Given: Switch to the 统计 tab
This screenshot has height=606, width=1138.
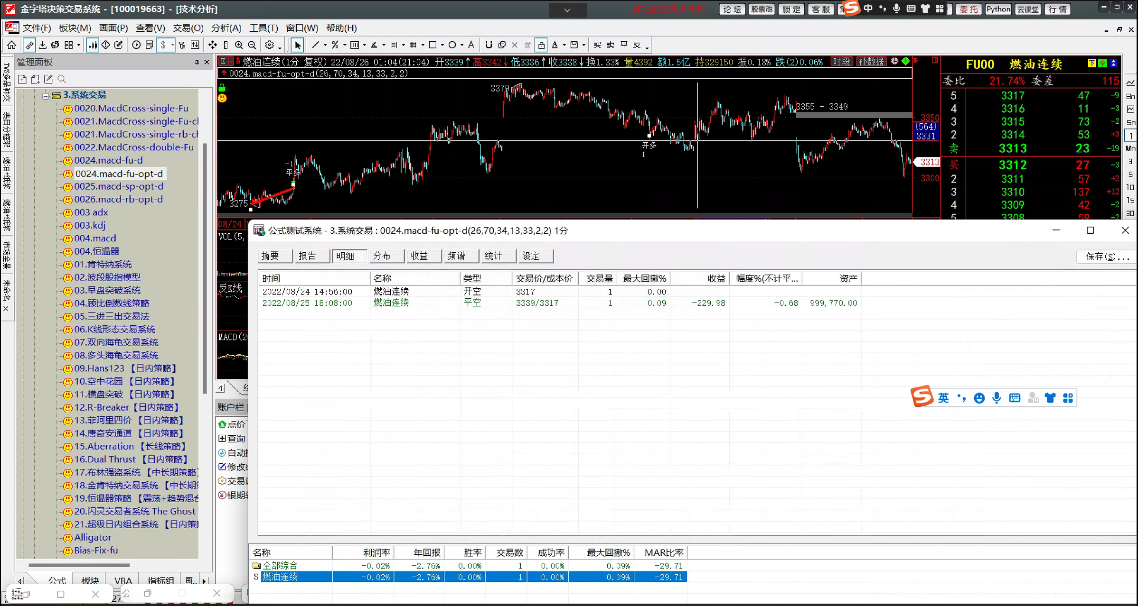Looking at the screenshot, I should (499, 256).
